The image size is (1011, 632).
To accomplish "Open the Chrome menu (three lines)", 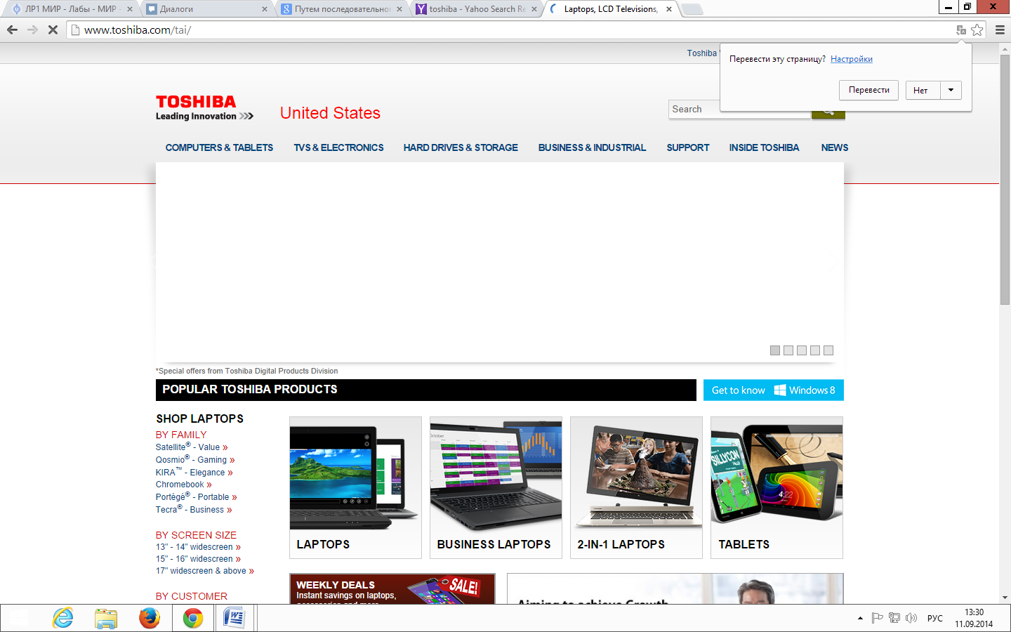I will [1000, 29].
